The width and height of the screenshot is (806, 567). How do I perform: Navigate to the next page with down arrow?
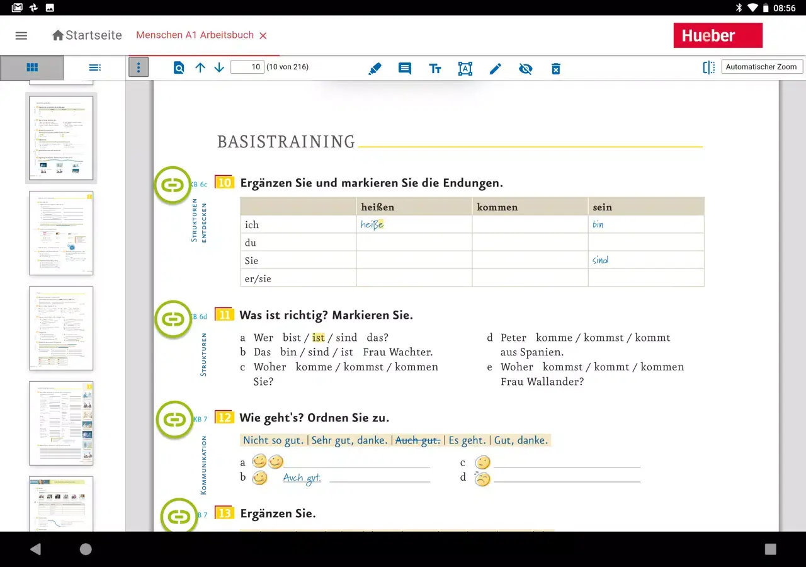click(x=219, y=67)
